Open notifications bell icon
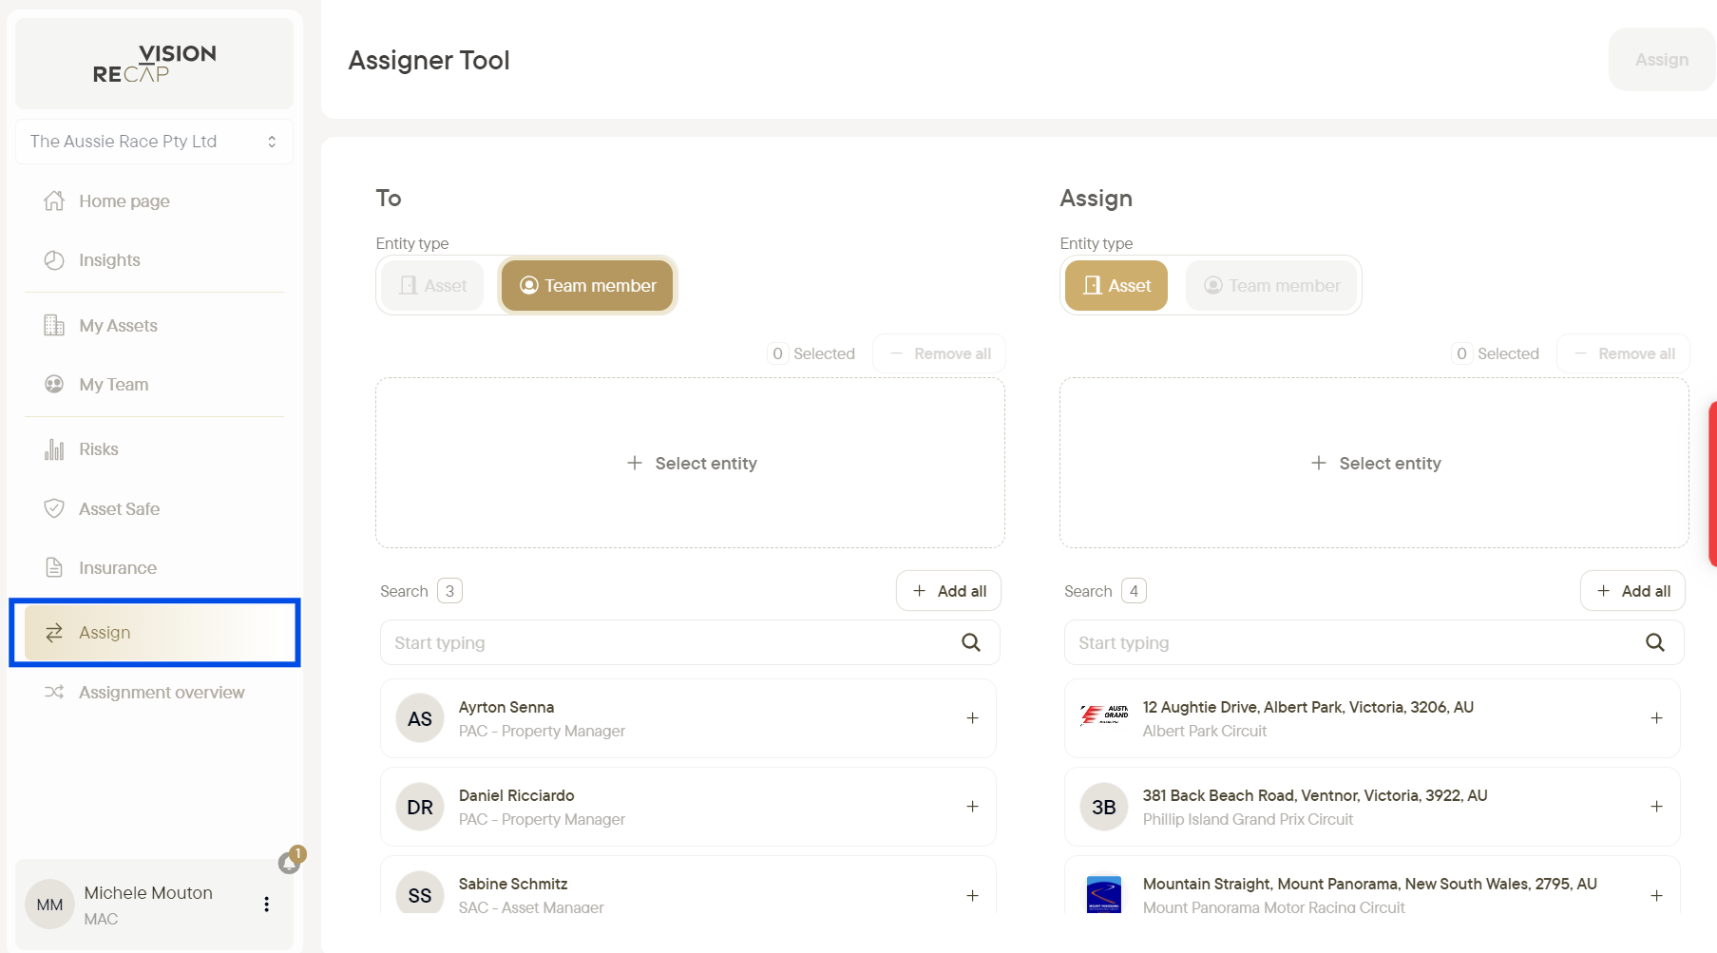1717x953 pixels. click(290, 862)
